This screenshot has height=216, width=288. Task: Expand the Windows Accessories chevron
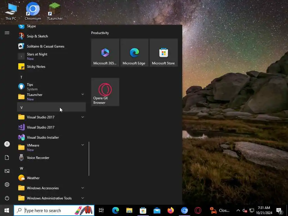(x=83, y=188)
